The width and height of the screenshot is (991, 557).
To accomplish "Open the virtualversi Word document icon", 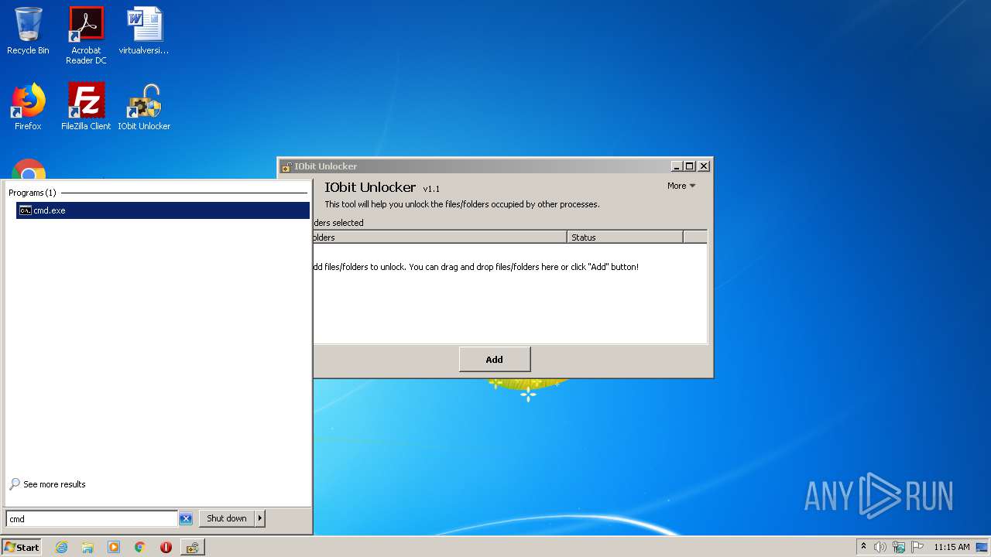I will coord(144,31).
